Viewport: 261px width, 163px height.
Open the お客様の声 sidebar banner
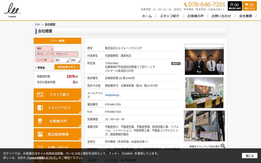(58, 121)
